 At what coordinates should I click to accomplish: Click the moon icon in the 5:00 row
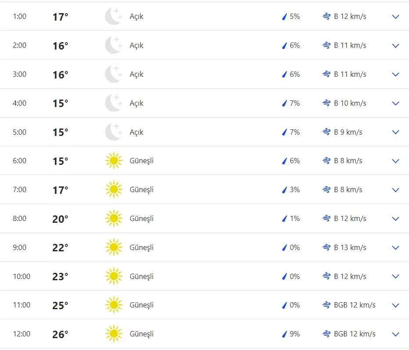pyautogui.click(x=113, y=132)
